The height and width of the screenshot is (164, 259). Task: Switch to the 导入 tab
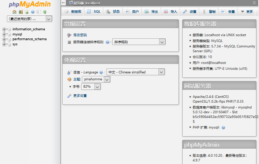[170, 12]
